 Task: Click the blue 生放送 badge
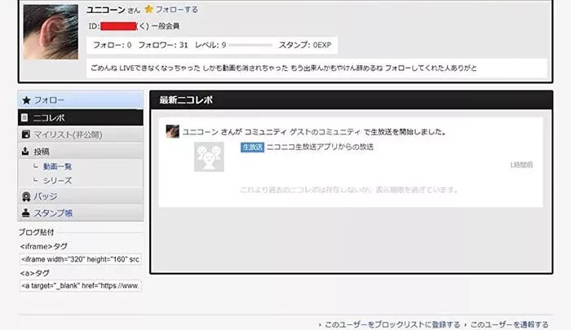(252, 147)
